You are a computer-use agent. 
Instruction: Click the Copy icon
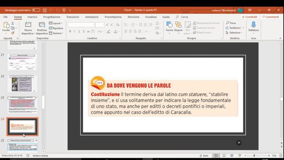pyautogui.click(x=12, y=28)
